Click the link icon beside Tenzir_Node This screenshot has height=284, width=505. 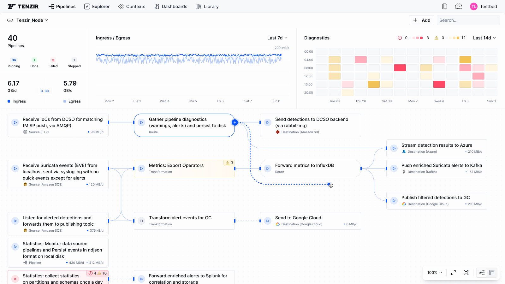pos(10,20)
